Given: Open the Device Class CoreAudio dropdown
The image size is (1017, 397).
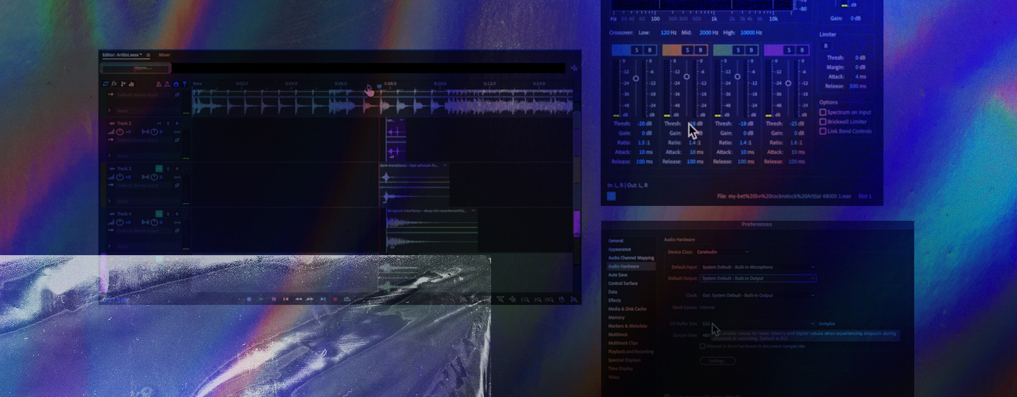Looking at the screenshot, I should click(722, 252).
